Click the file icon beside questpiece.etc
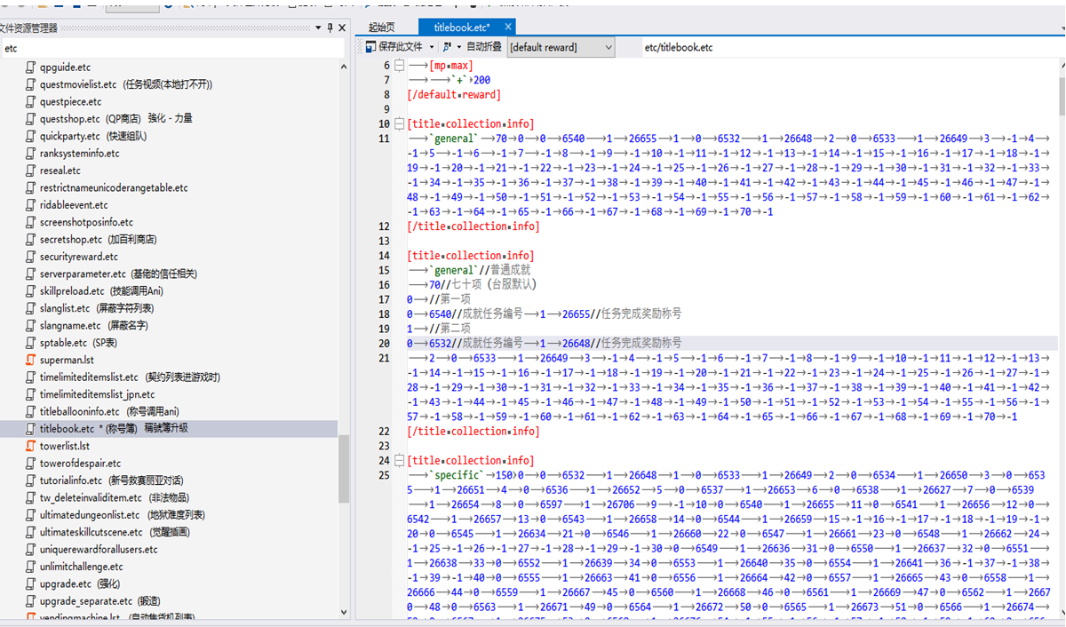This screenshot has height=627, width=1066. pos(30,102)
